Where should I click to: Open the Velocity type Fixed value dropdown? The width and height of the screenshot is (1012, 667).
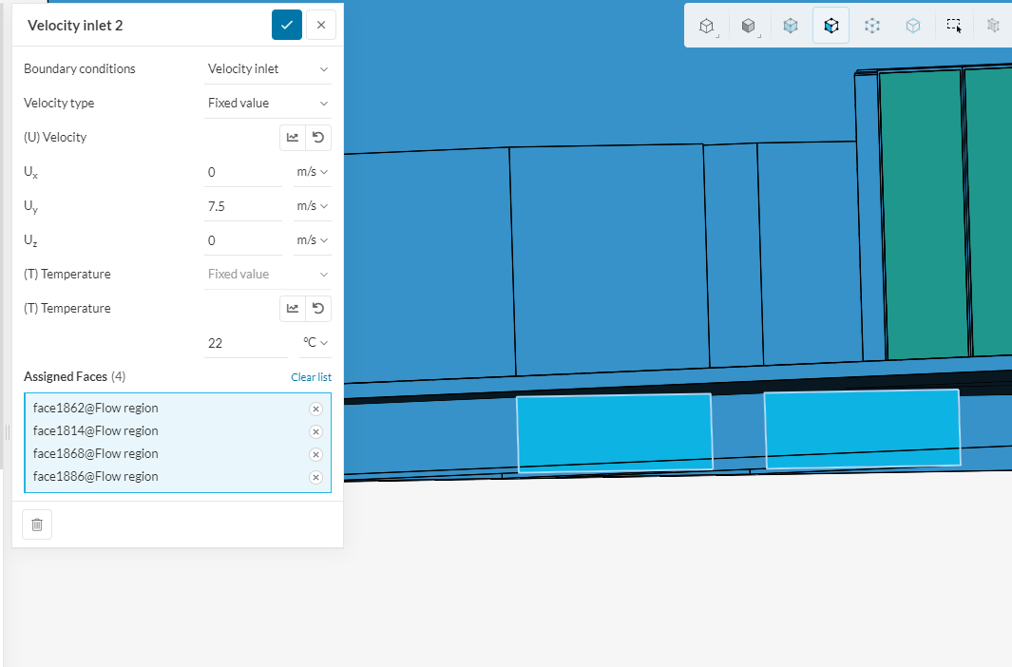(268, 104)
